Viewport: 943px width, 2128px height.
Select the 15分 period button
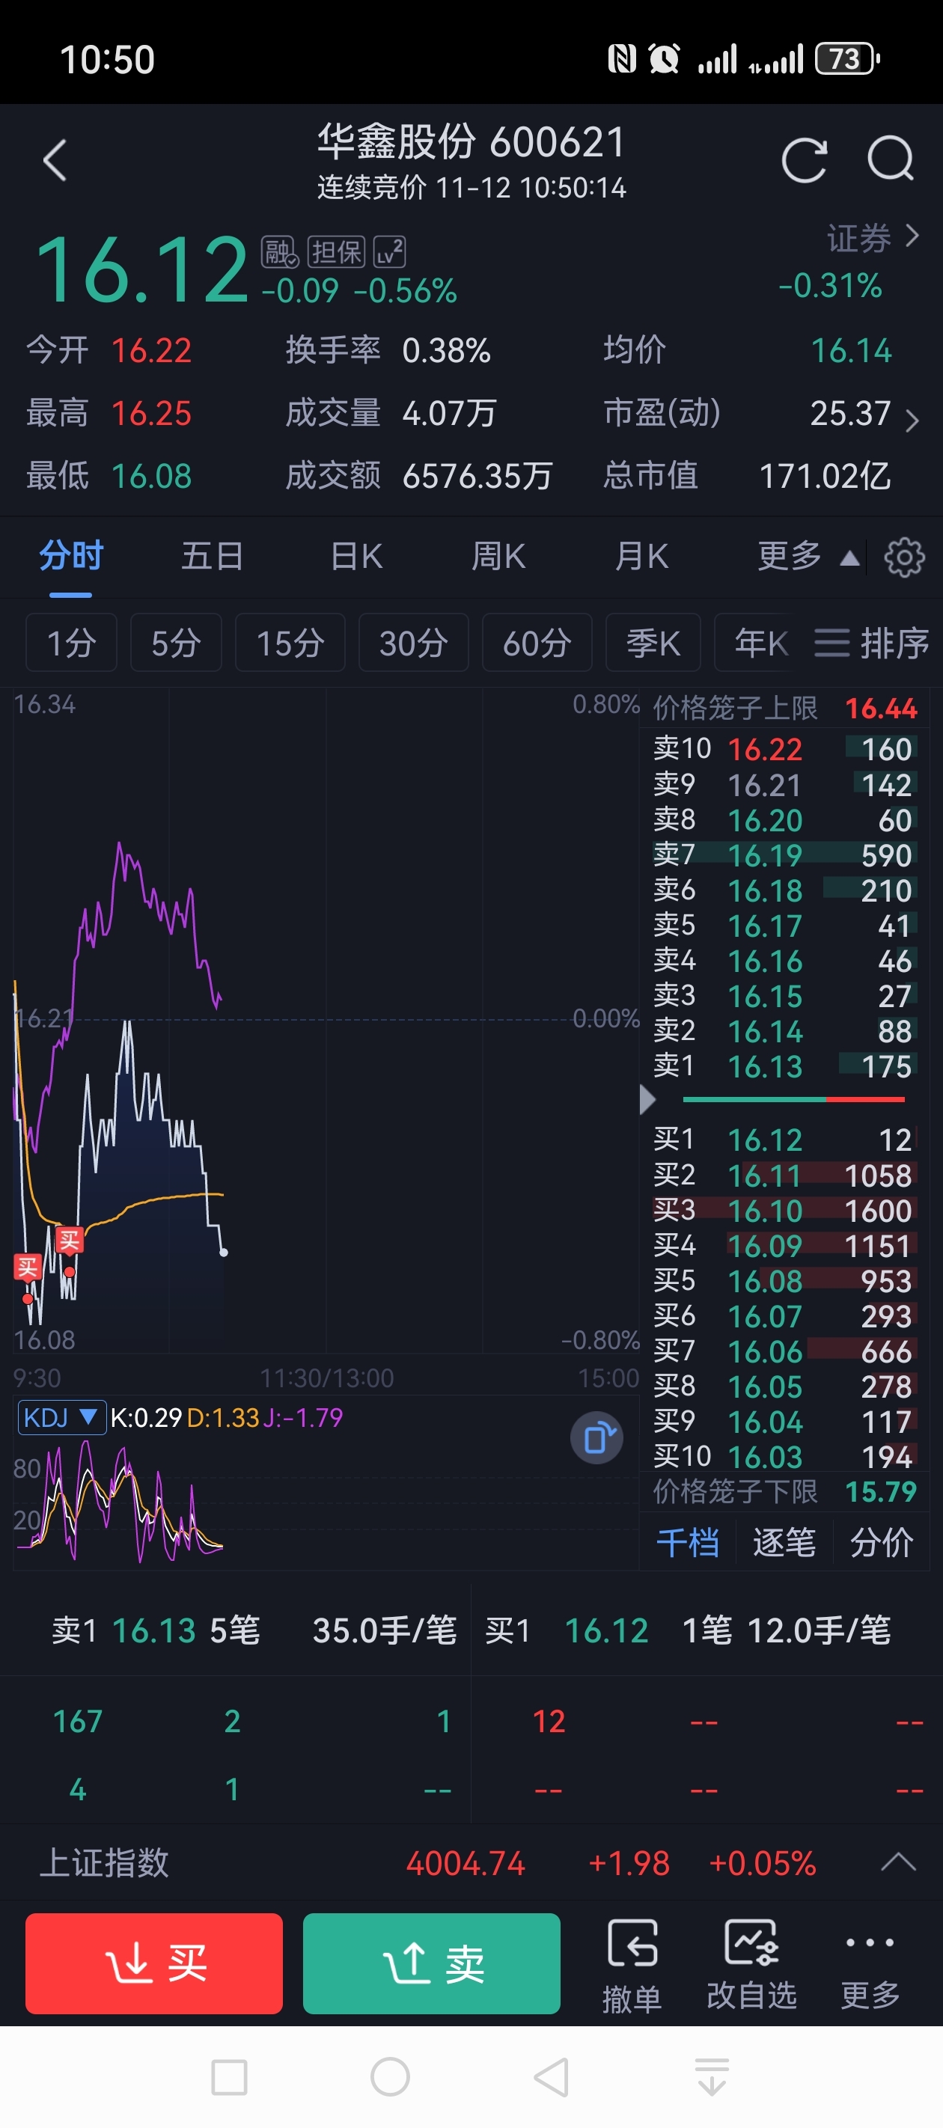(x=290, y=643)
